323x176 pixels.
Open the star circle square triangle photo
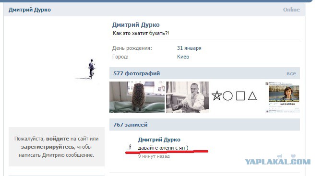[234, 96]
